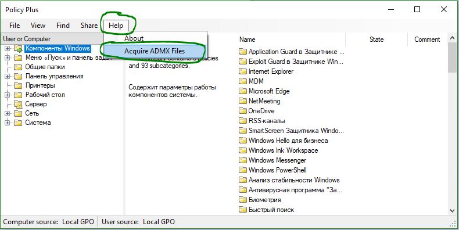Click User source Local GPO status text

tap(138, 222)
